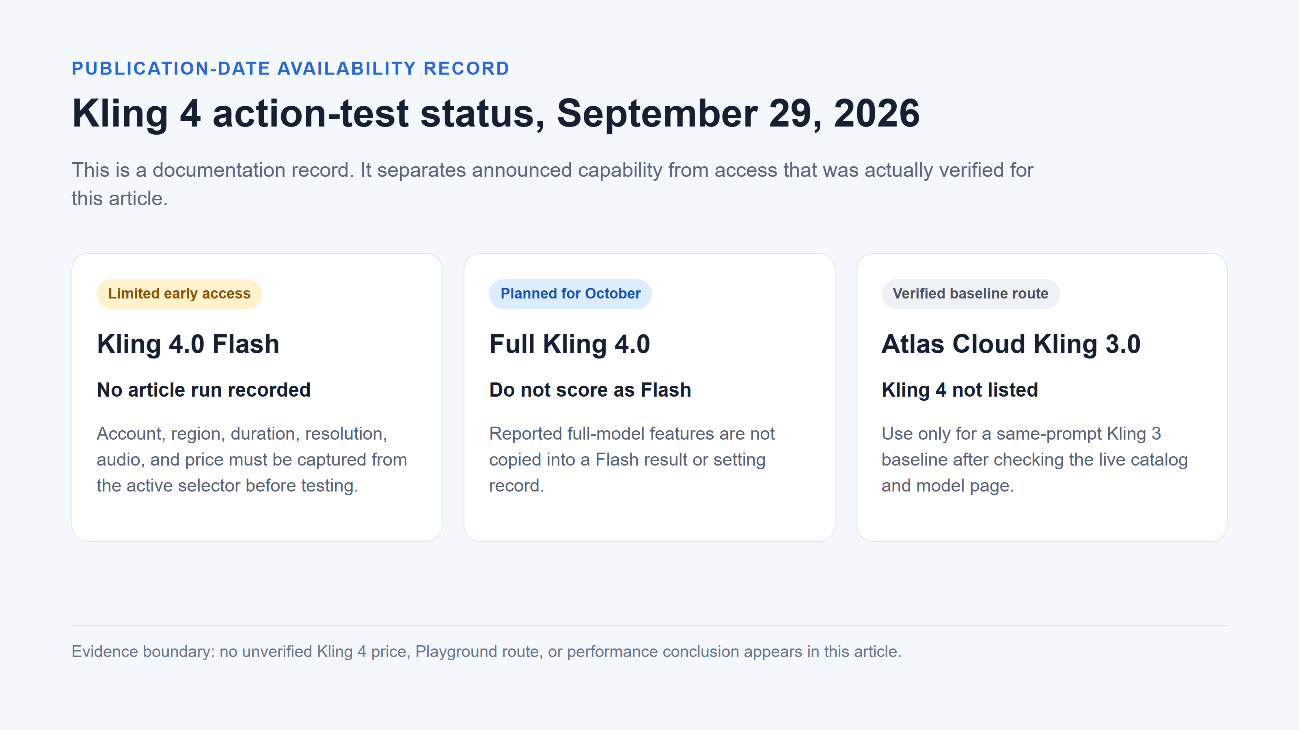Click the Publication-date availability record label

291,69
